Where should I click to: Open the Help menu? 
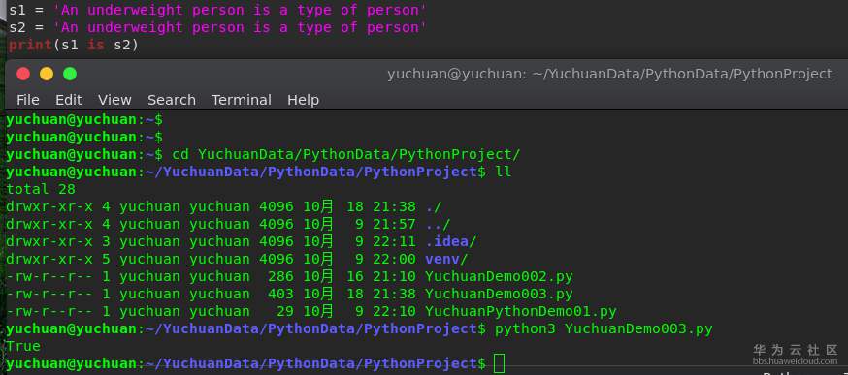coord(303,100)
